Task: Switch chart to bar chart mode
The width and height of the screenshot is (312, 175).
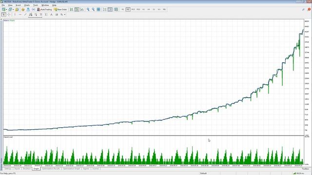Action: point(72,9)
